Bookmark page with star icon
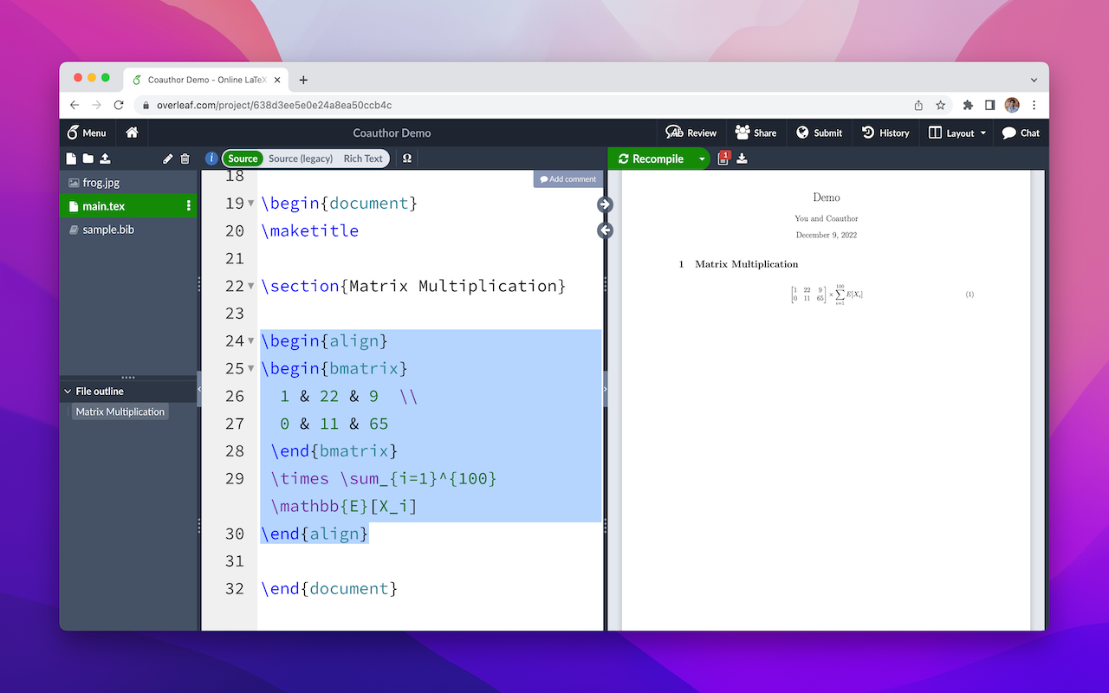The height and width of the screenshot is (693, 1109). pos(940,105)
